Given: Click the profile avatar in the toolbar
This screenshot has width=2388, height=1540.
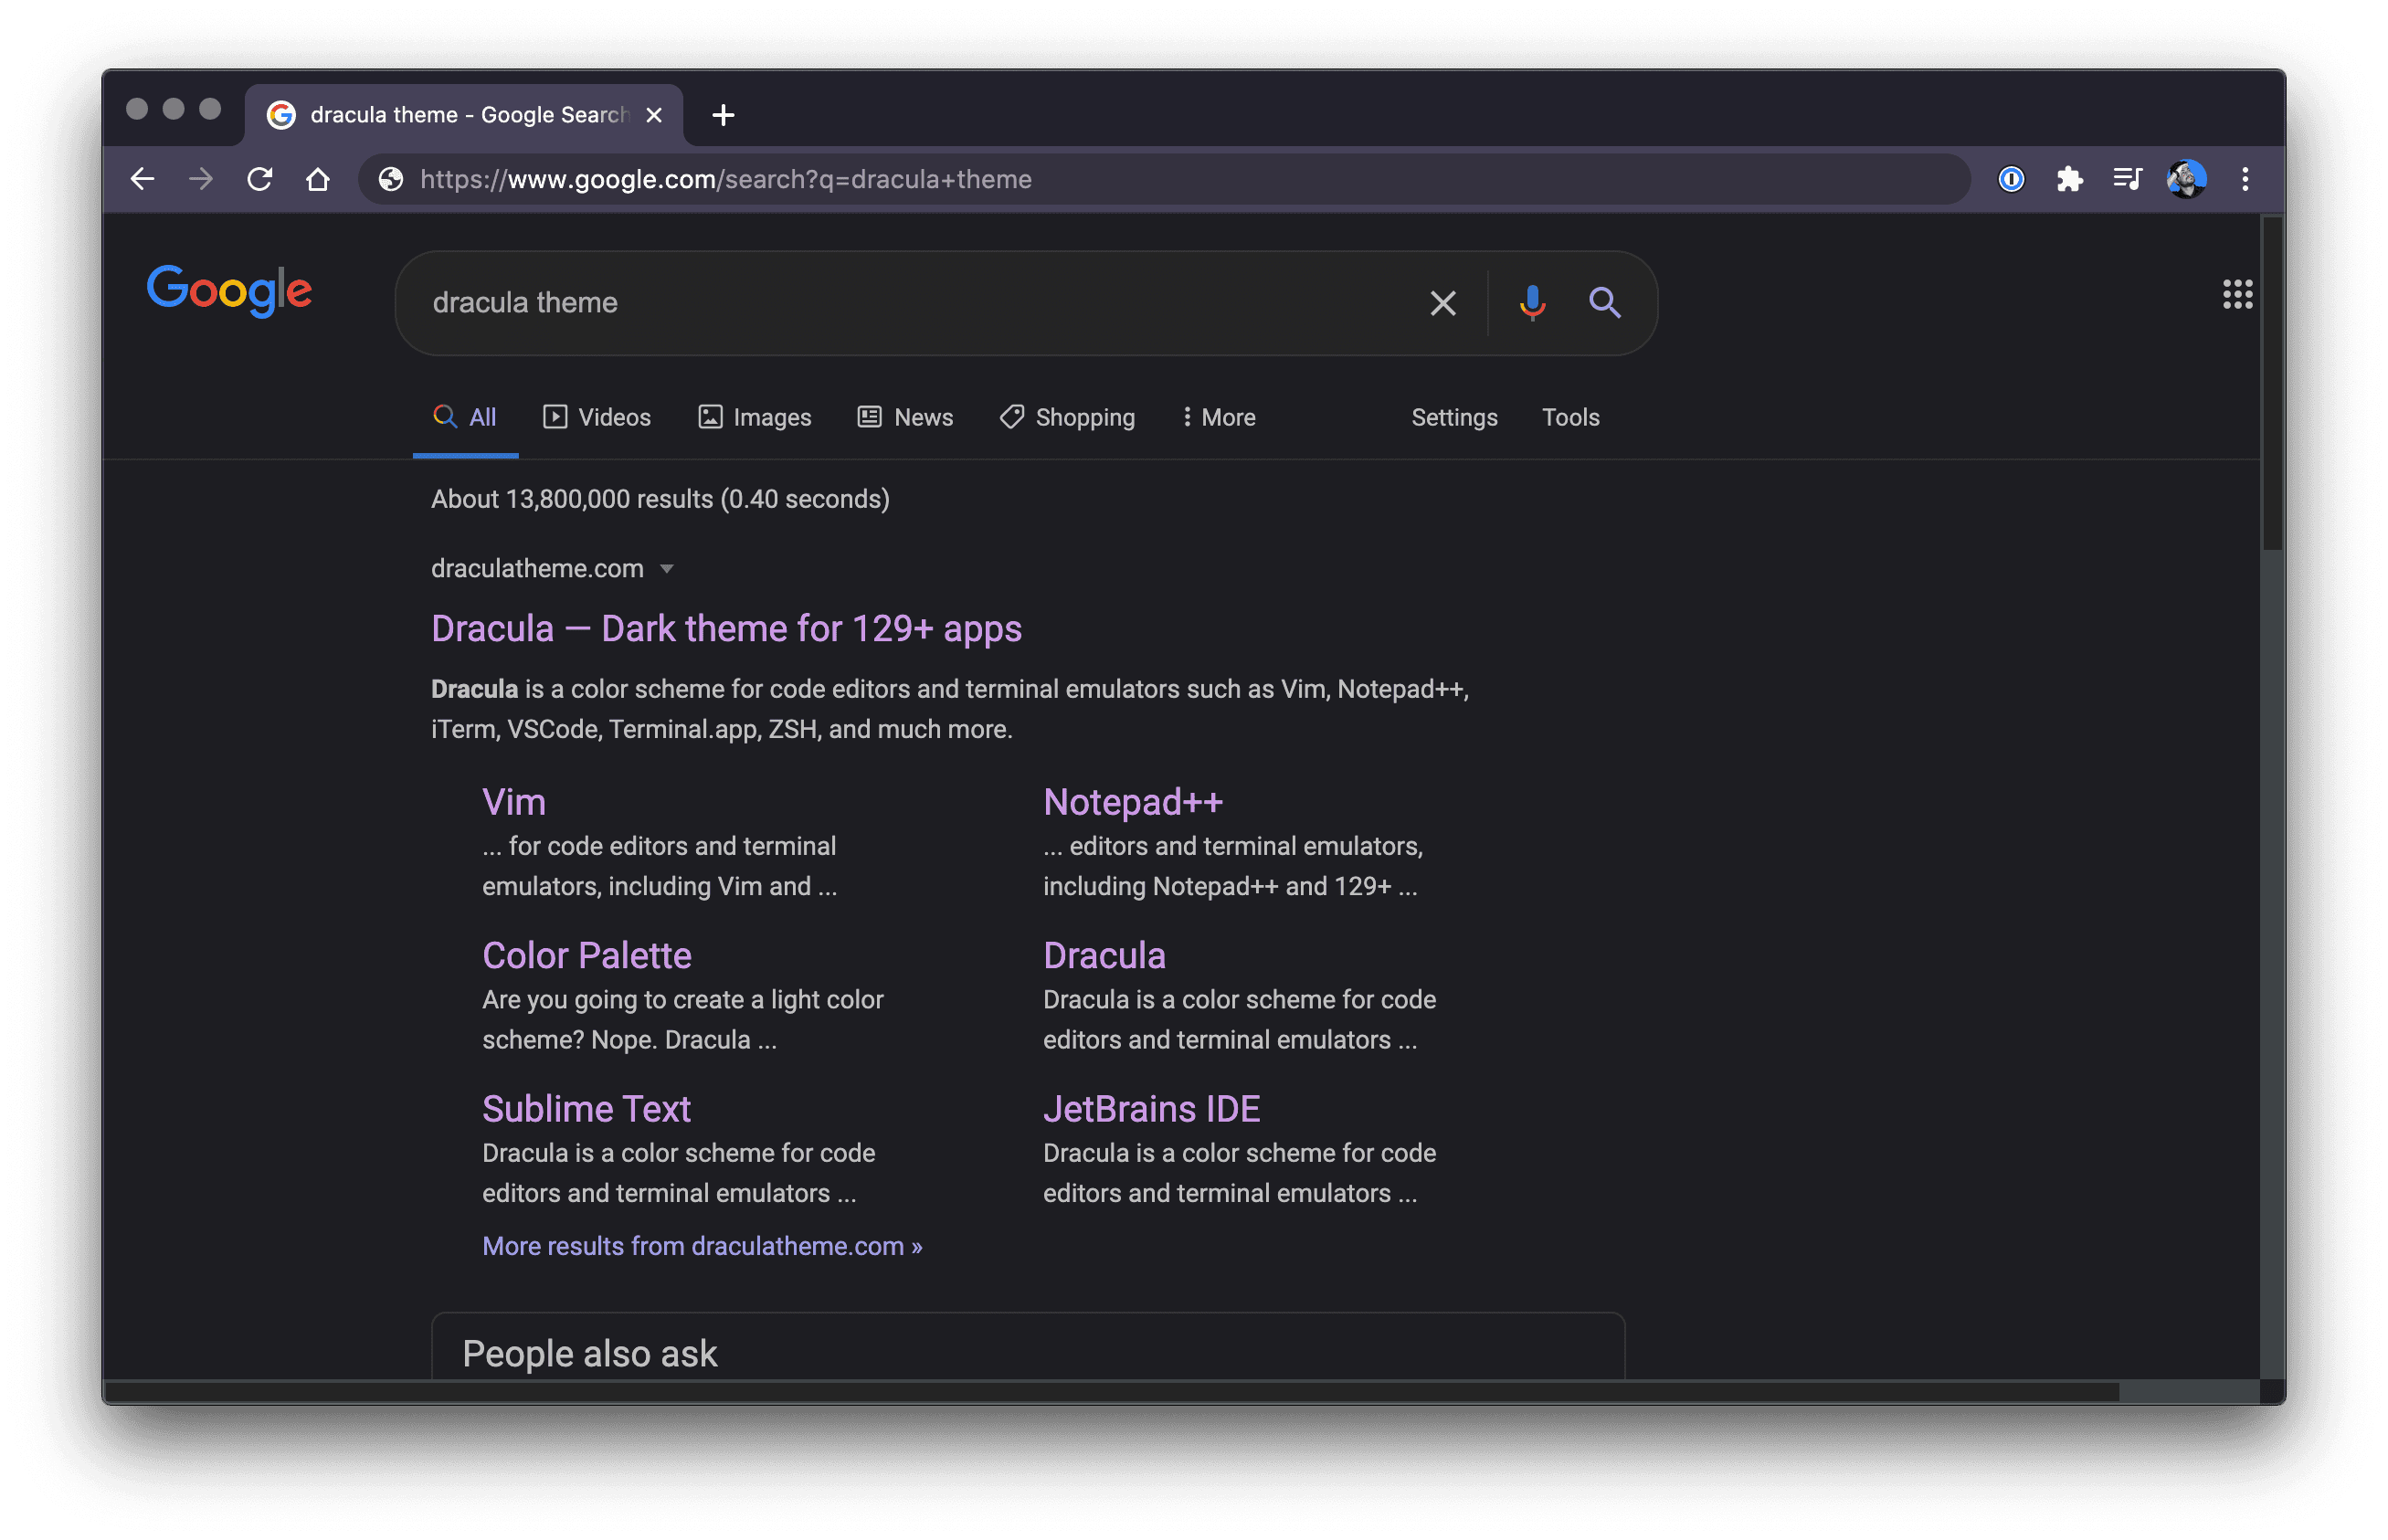Looking at the screenshot, I should (2186, 179).
